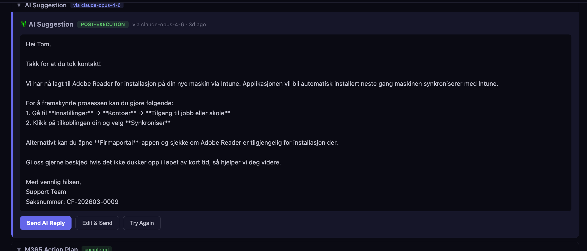The width and height of the screenshot is (587, 251).
Task: Click the completed badge on M365 Action Plan
Action: pyautogui.click(x=97, y=249)
